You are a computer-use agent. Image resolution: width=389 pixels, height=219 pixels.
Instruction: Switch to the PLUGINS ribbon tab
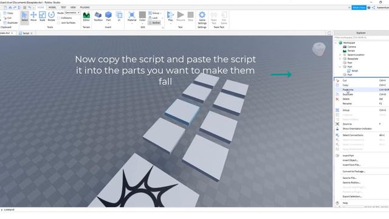coord(85,7)
